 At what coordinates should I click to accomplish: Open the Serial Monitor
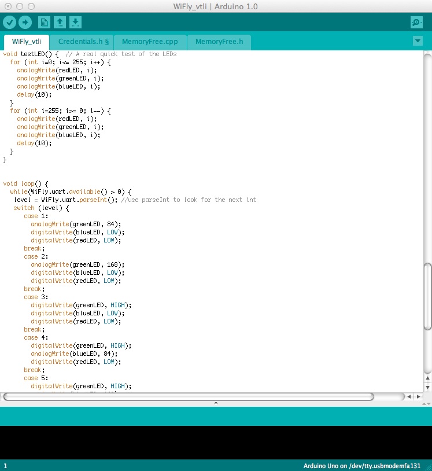tap(416, 22)
